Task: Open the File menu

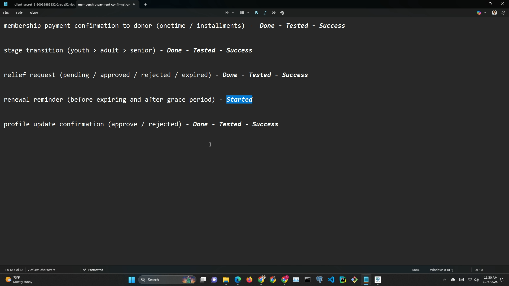Action: [x=6, y=13]
